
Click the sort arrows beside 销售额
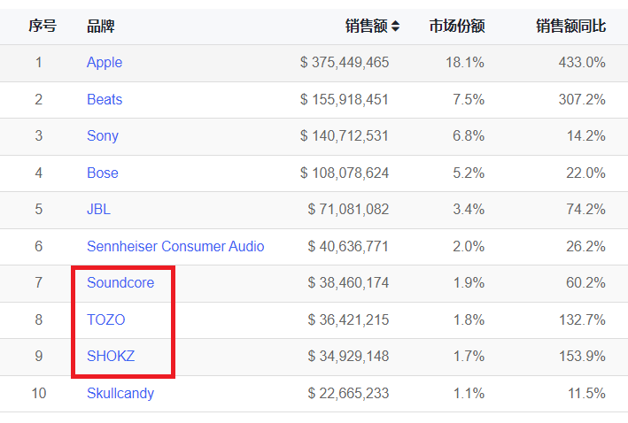395,27
